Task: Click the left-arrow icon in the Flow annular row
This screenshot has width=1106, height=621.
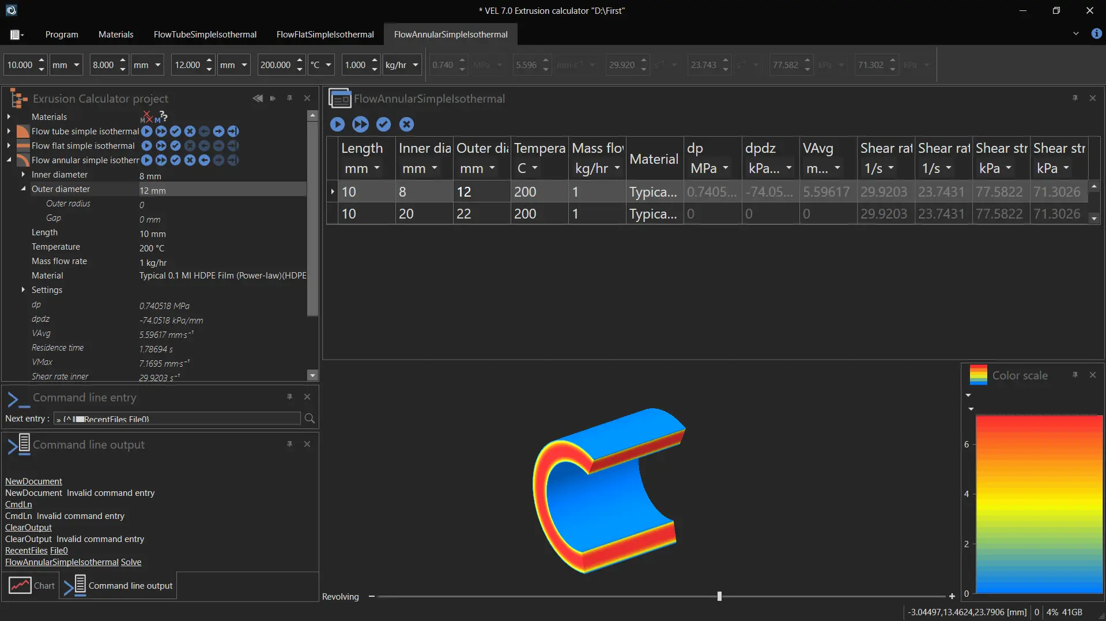Action: (x=204, y=160)
